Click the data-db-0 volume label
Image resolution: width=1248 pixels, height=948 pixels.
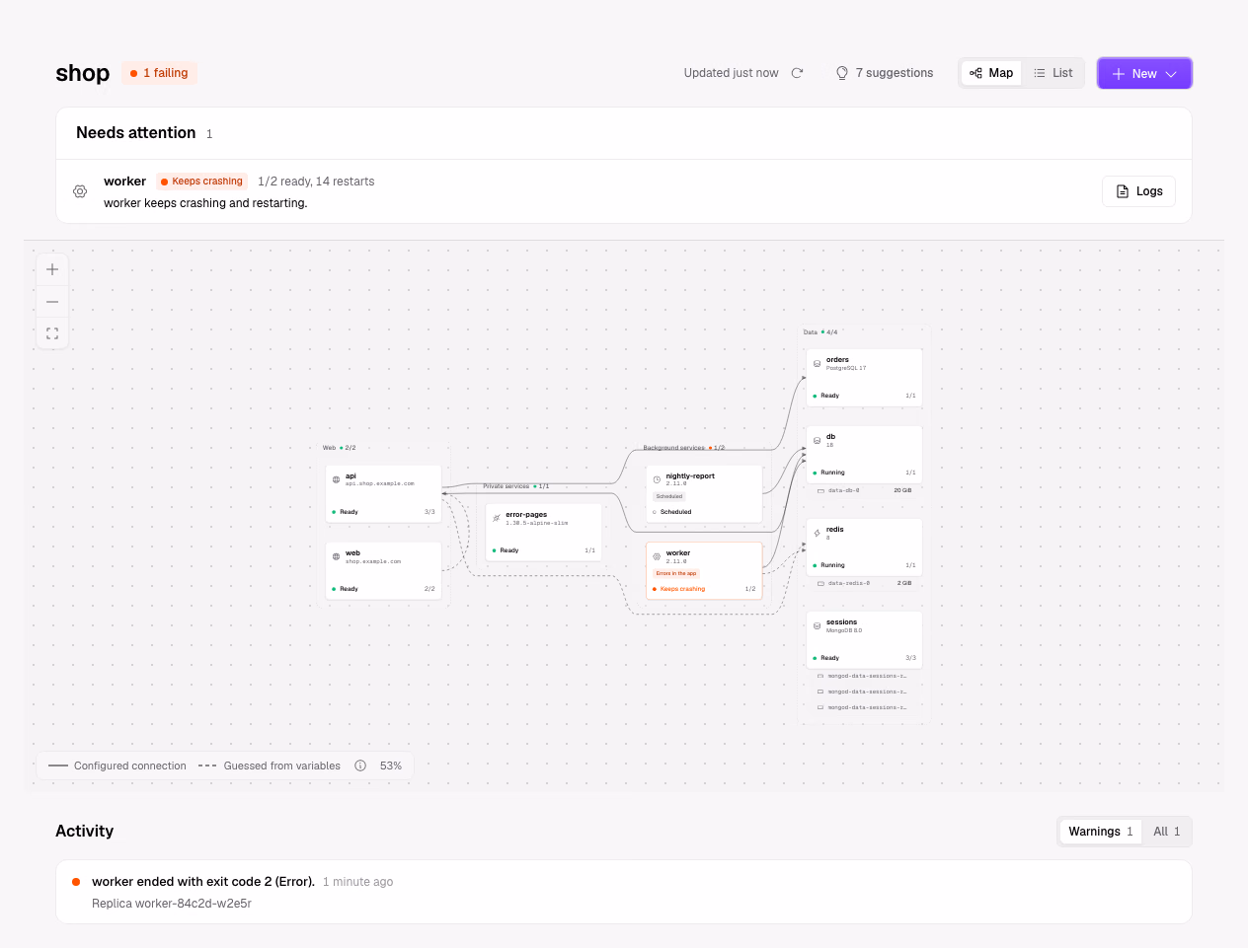[843, 490]
